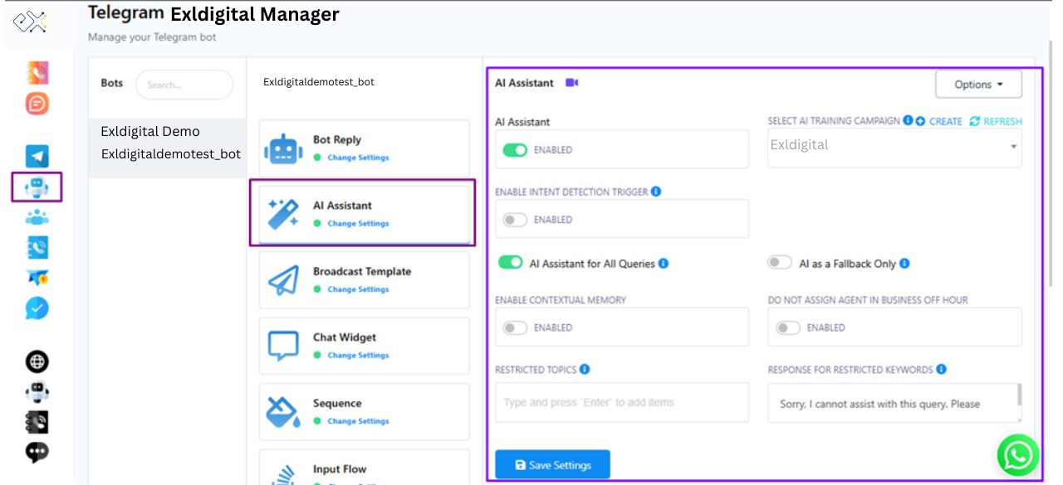Open the Telegram bot manager sidebar icon
The height and width of the screenshot is (485, 1063).
pyautogui.click(x=37, y=187)
